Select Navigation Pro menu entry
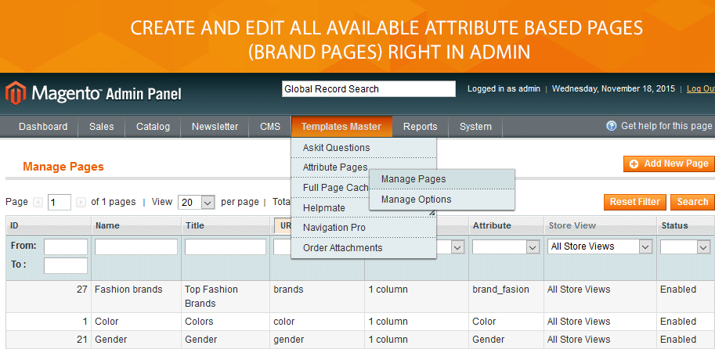The height and width of the screenshot is (349, 715). pyautogui.click(x=363, y=228)
